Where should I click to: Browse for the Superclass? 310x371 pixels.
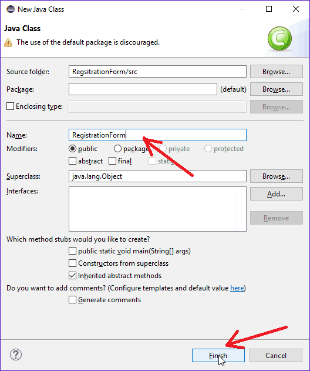[277, 176]
